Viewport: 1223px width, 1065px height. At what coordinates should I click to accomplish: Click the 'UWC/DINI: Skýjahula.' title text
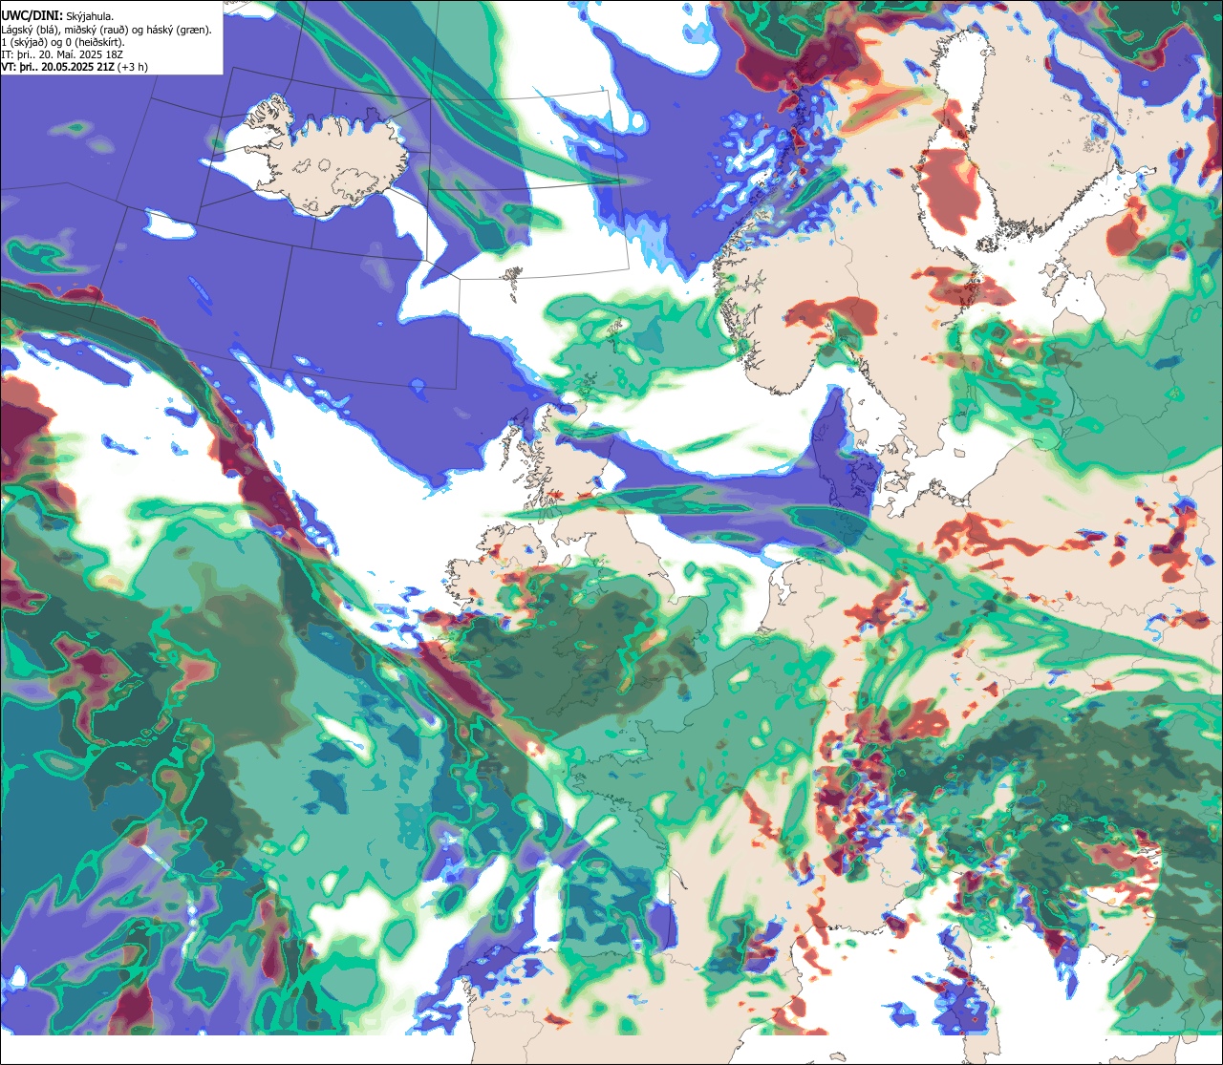coord(57,16)
